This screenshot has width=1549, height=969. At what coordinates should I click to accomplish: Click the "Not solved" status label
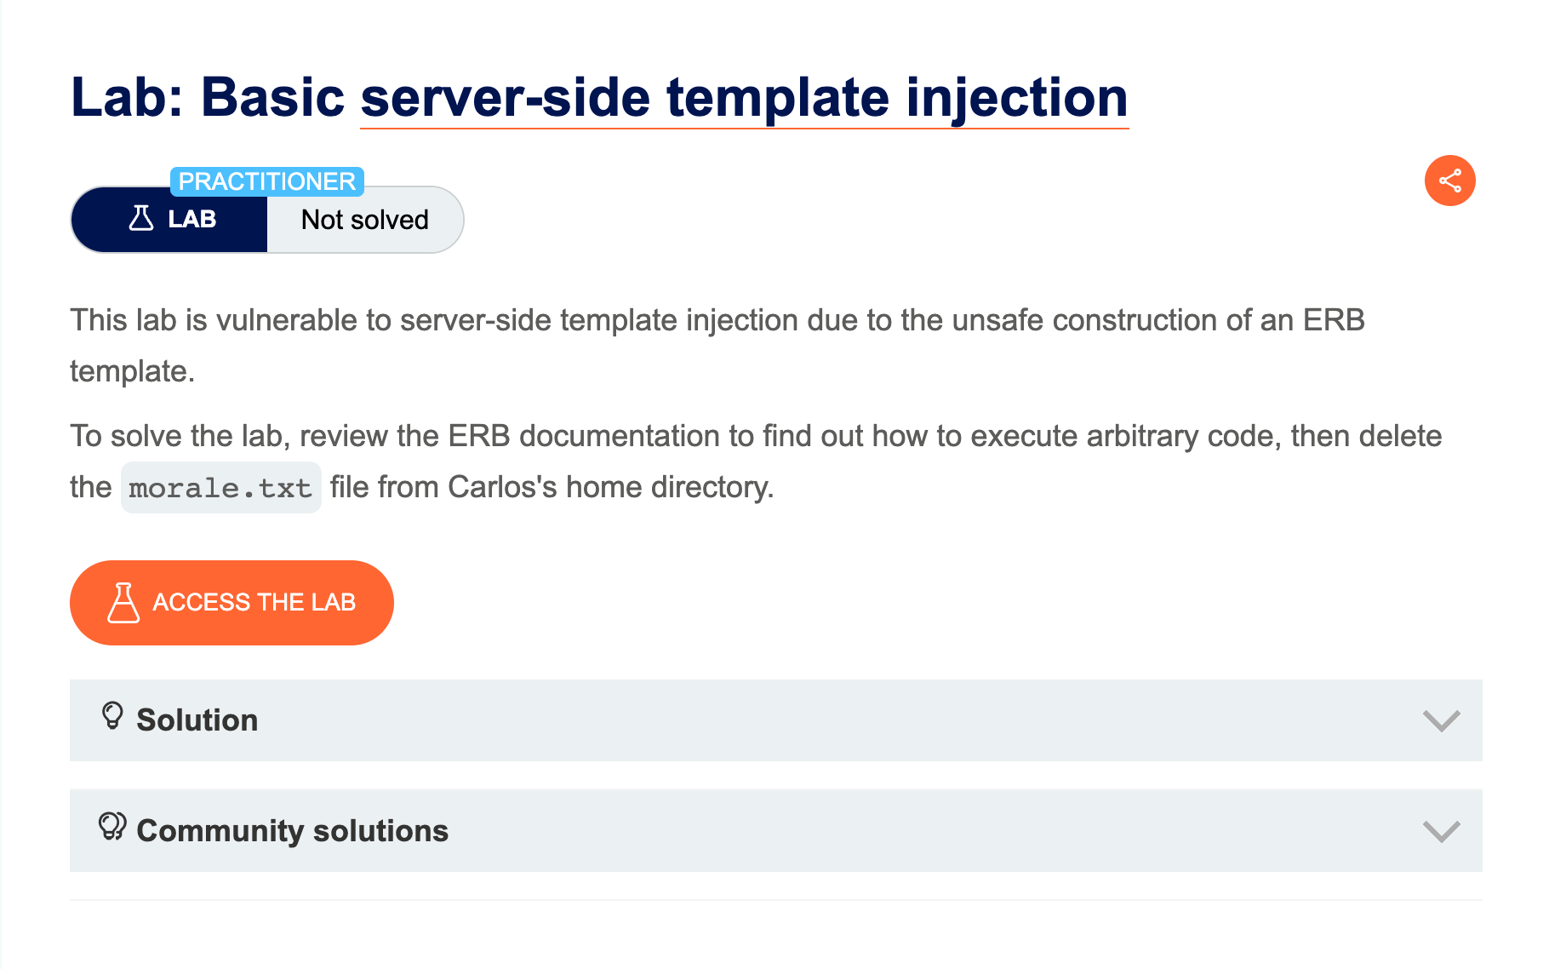pos(364,220)
